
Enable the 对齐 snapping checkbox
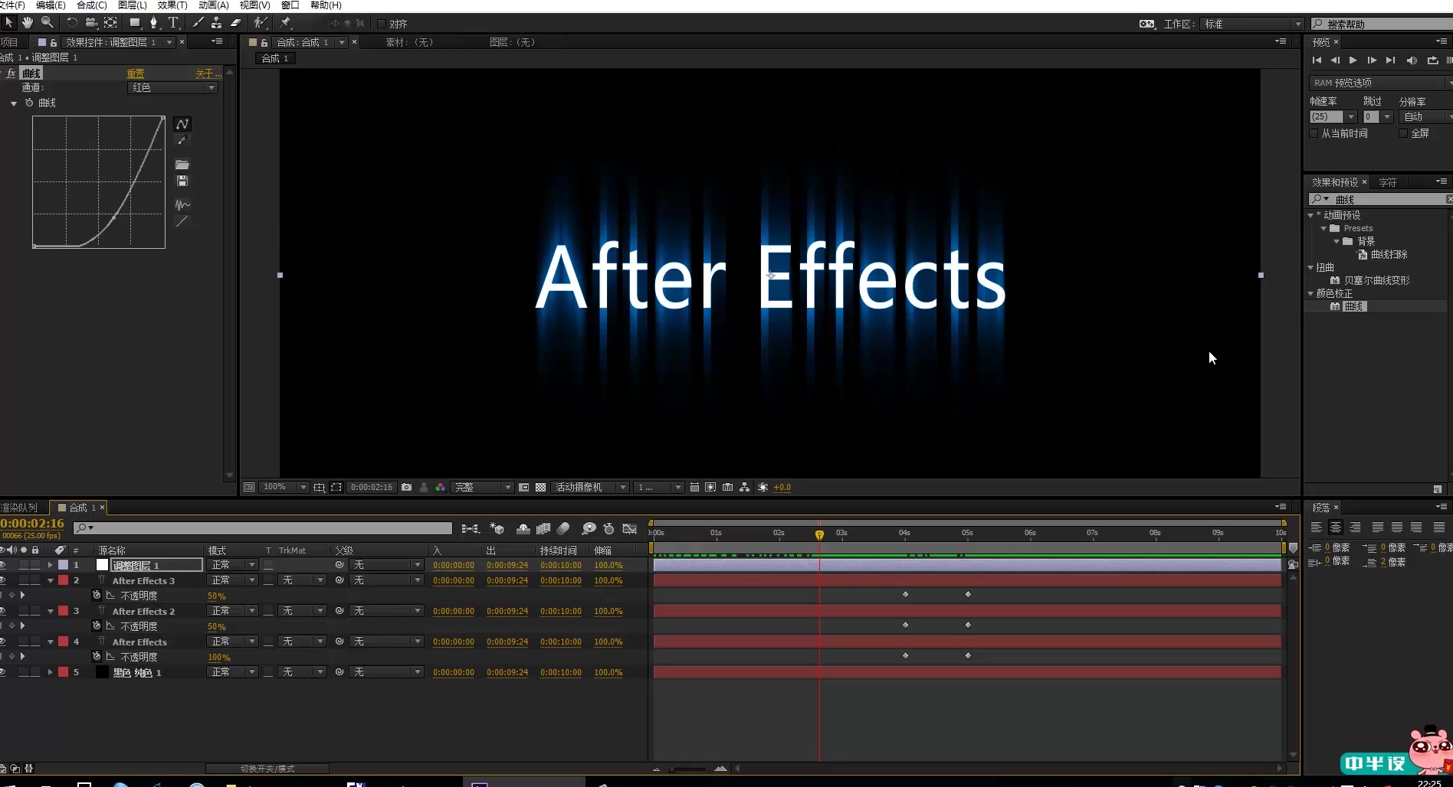[381, 24]
